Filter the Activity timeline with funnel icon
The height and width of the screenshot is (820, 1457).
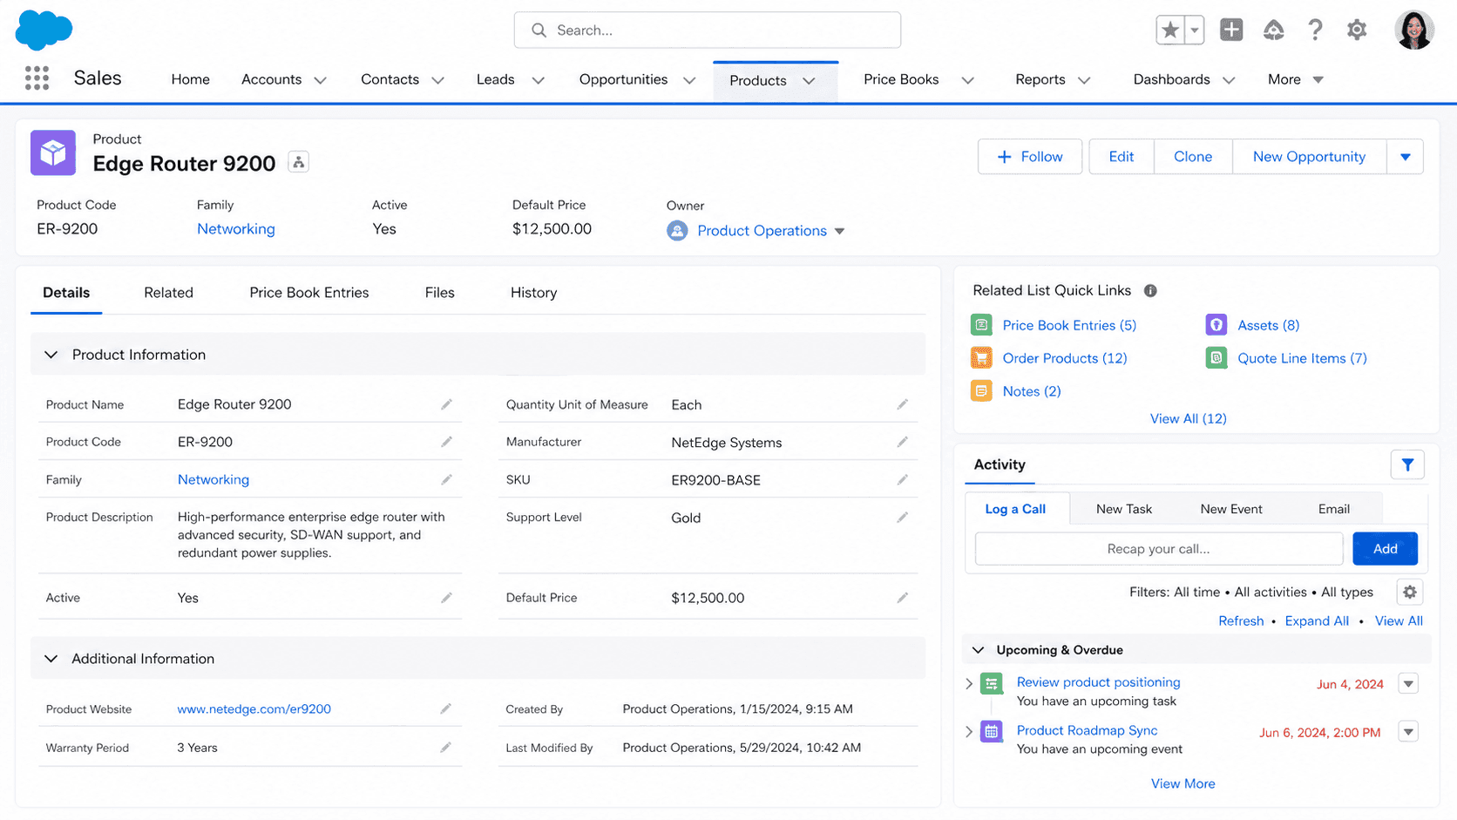[1407, 464]
